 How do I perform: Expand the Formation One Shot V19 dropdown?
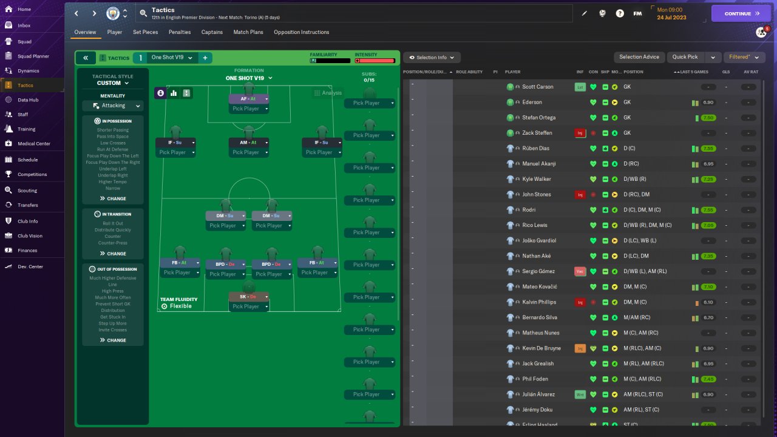pos(249,78)
